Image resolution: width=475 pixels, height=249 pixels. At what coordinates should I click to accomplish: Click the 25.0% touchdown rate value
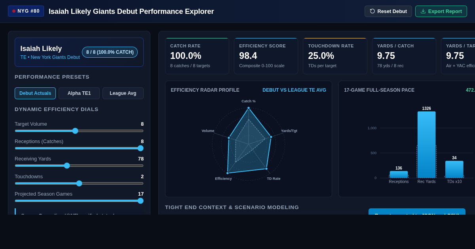(321, 56)
